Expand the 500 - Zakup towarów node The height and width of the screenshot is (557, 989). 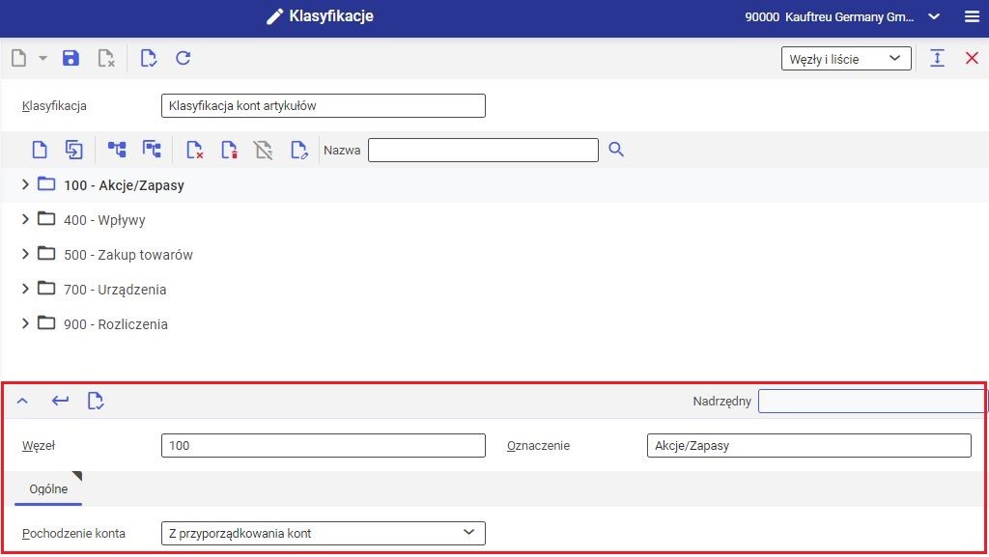tap(25, 254)
